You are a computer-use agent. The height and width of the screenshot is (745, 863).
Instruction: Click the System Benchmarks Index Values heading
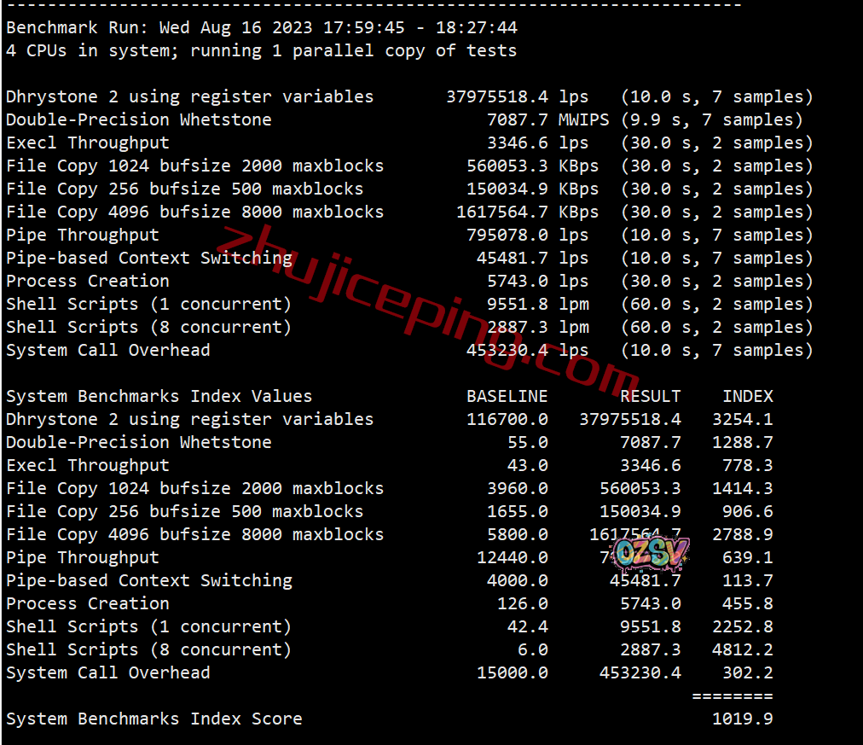159,397
